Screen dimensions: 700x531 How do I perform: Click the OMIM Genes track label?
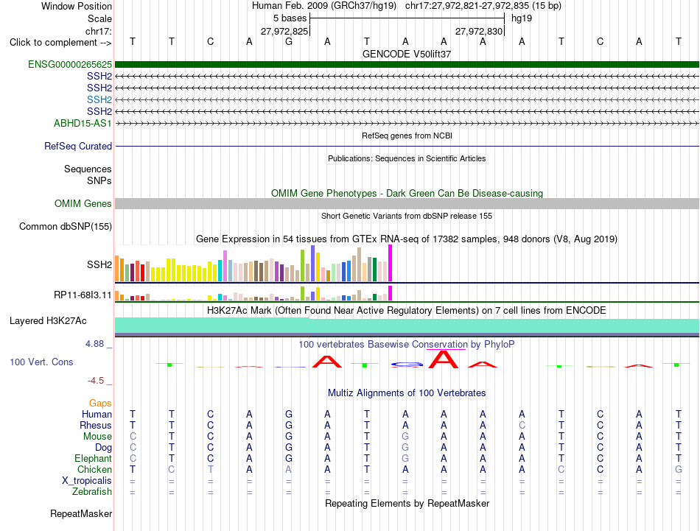coord(83,203)
